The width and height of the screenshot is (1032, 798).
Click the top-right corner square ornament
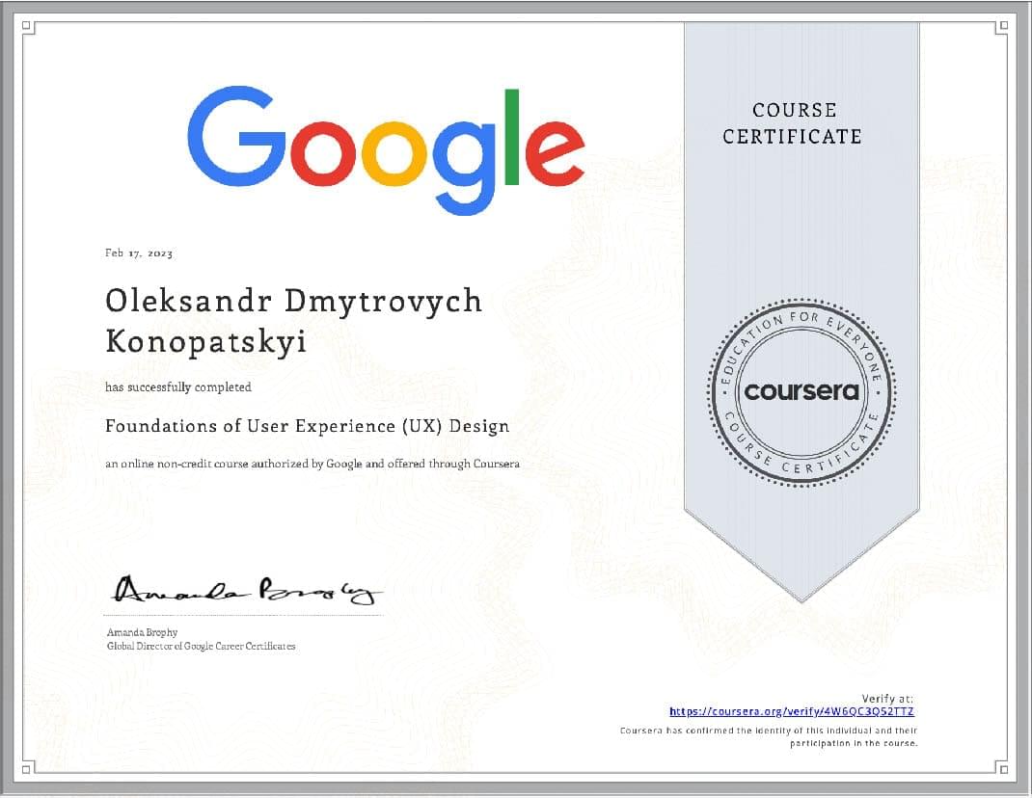tap(1003, 27)
